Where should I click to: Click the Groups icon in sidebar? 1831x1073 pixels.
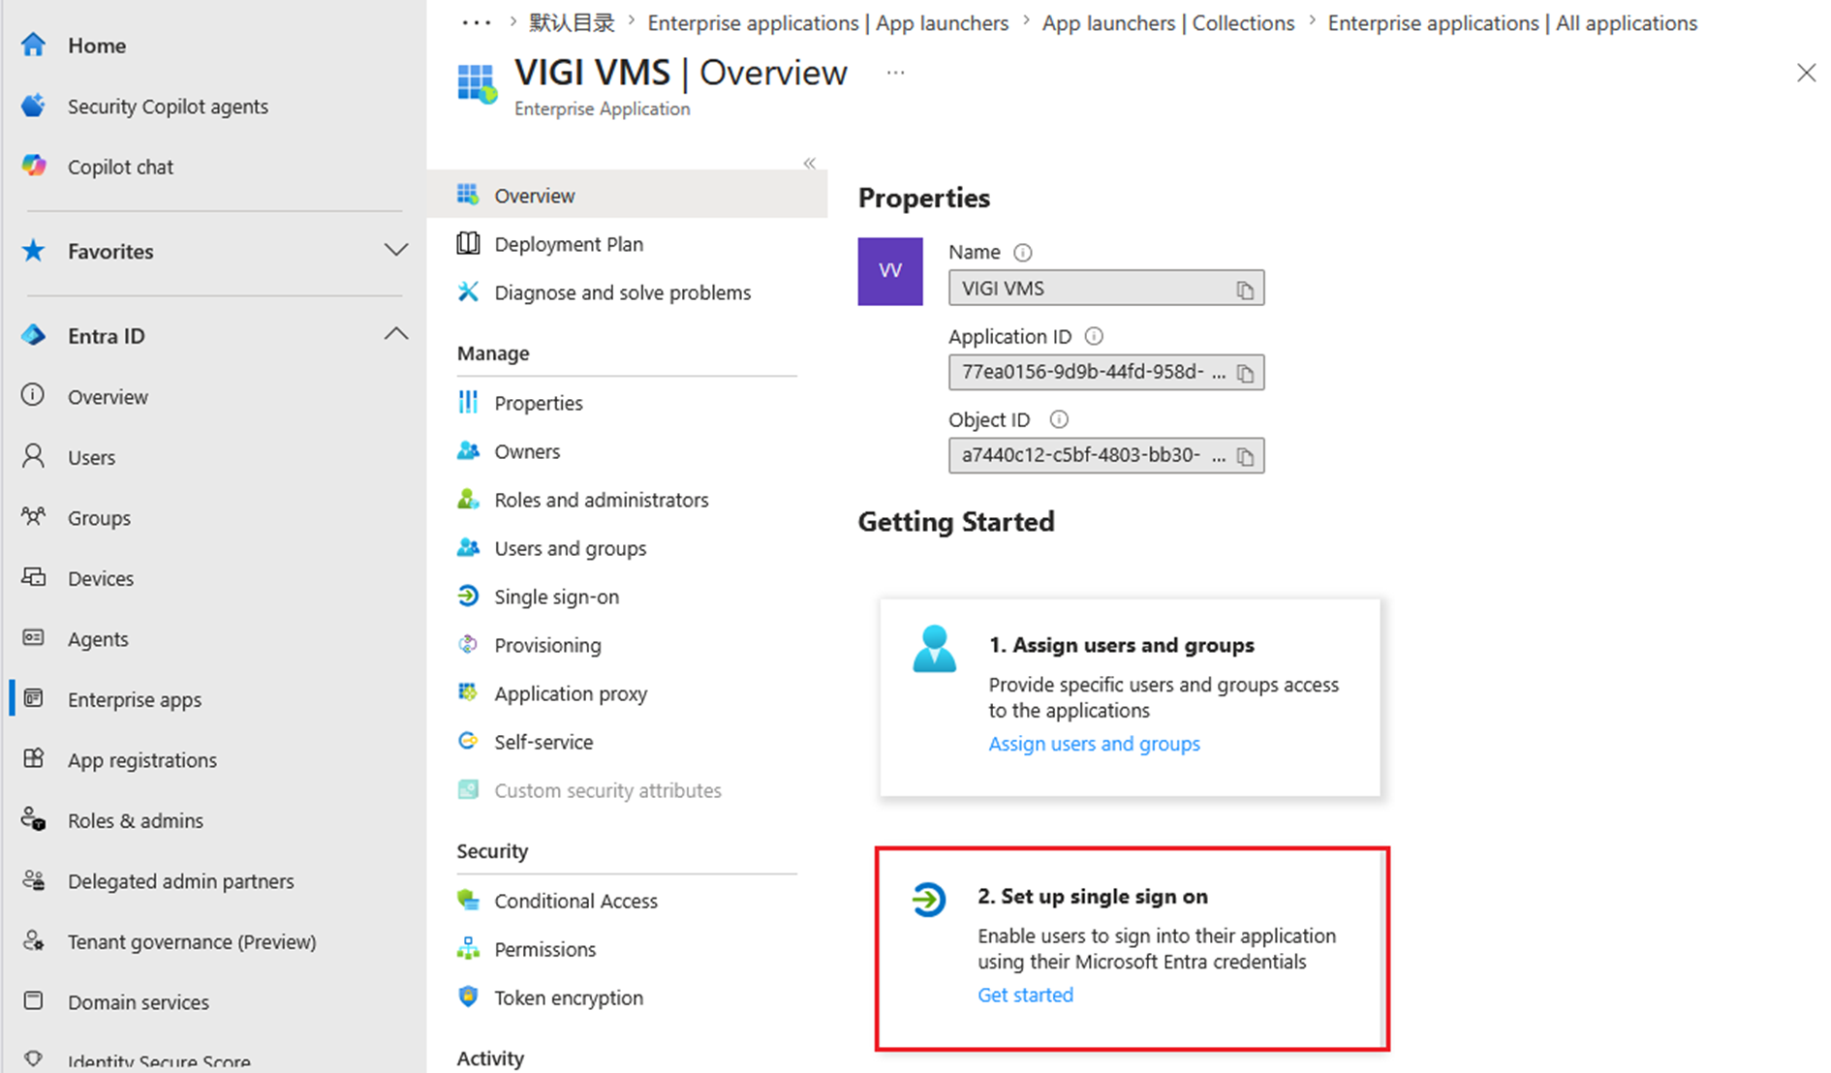coord(33,517)
